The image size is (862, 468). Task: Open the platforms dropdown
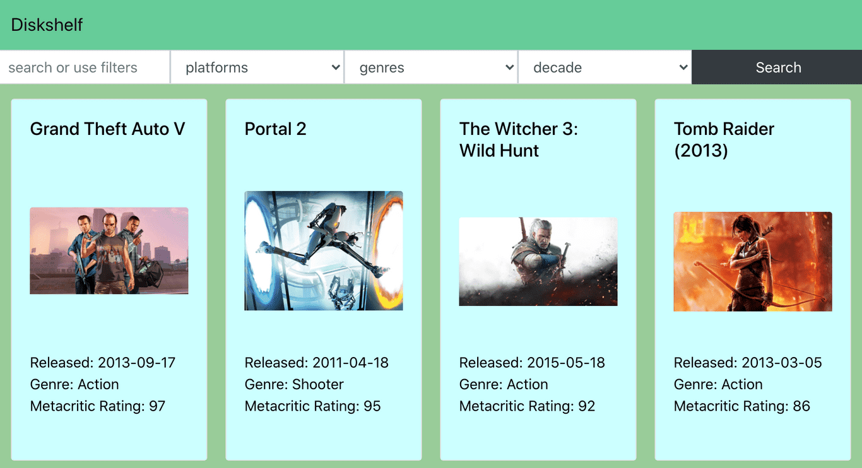click(257, 67)
